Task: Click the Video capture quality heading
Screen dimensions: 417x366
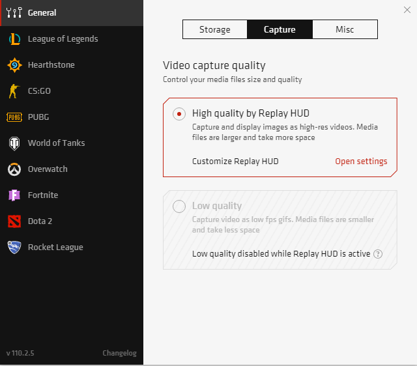Action: pos(214,65)
